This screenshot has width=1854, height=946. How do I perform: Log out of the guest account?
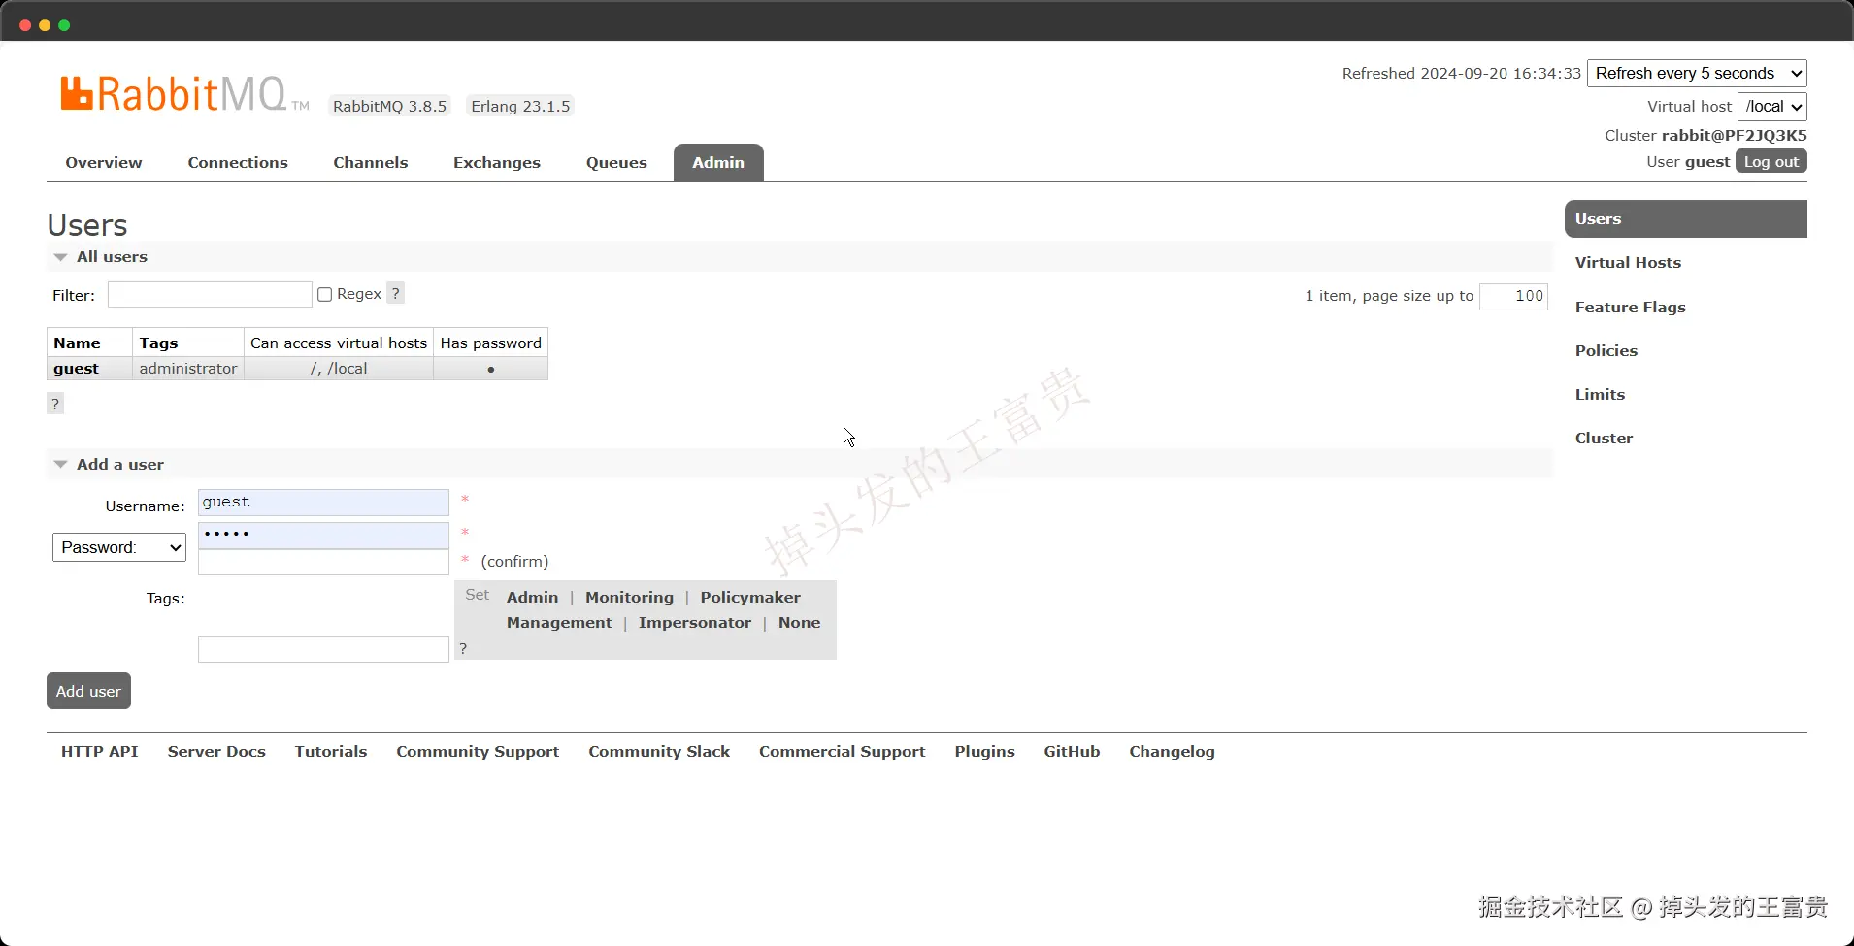(x=1771, y=162)
